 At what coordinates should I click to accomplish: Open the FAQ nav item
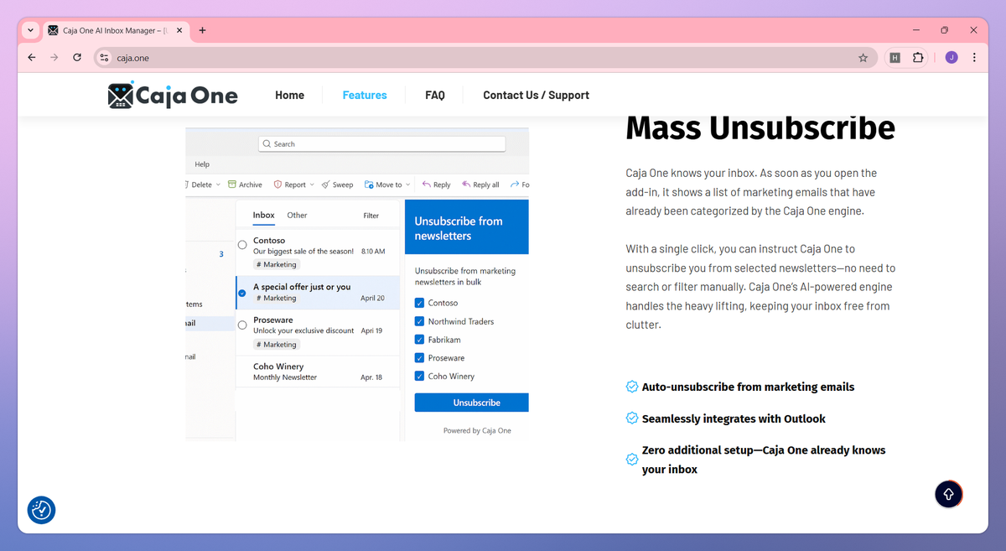(435, 95)
